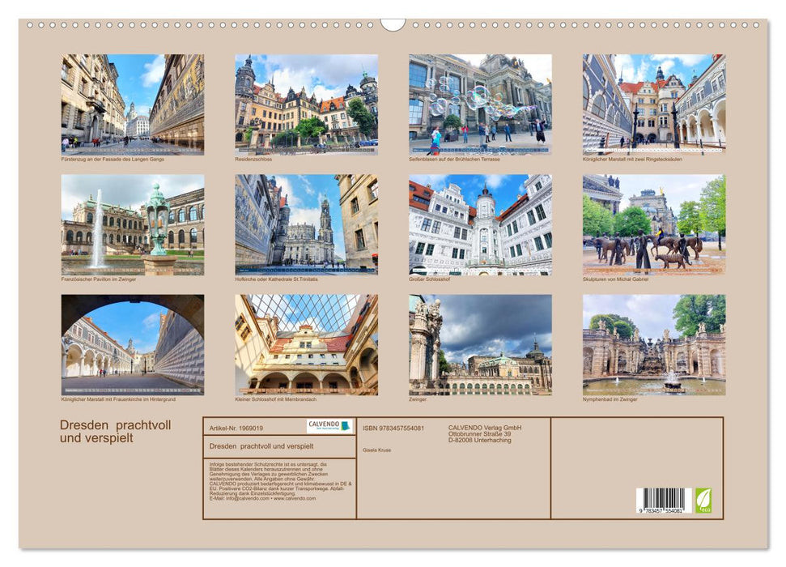Click the CALVENDO publisher logo

328,426
